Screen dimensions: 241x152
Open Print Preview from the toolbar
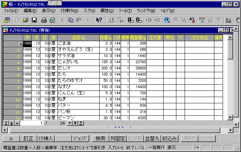[52, 20]
